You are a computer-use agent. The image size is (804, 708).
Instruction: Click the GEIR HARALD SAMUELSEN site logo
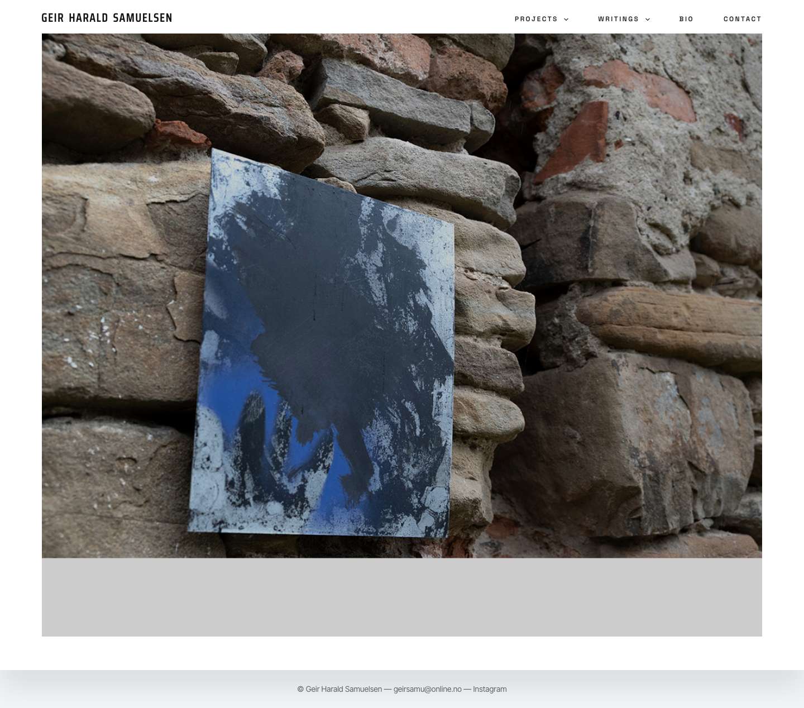[107, 18]
